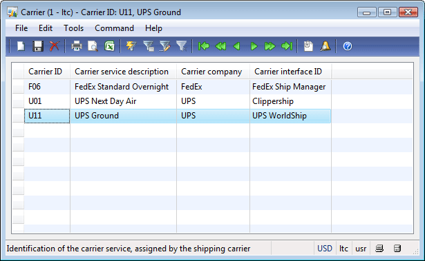Maximize the Carrier window
The image size is (425, 261).
click(x=387, y=12)
